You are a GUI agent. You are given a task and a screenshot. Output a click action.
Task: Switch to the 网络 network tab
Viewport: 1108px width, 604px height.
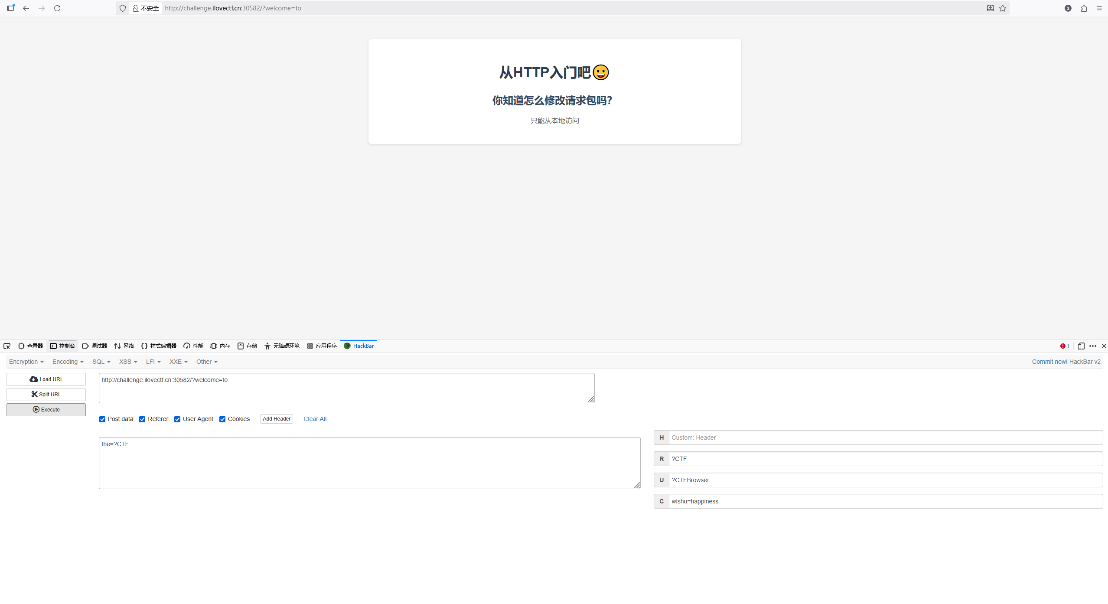click(124, 346)
